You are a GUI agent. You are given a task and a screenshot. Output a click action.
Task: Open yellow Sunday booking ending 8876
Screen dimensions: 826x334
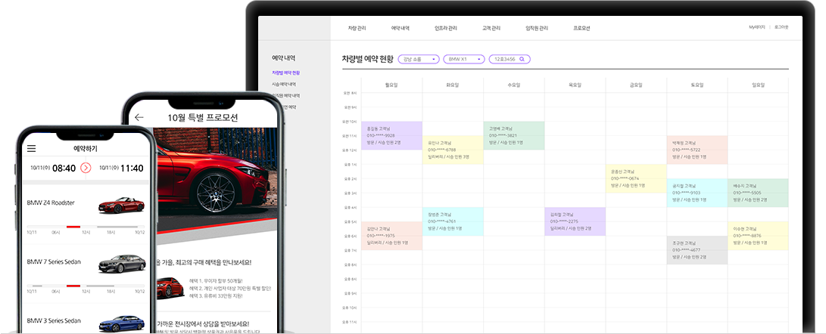(758, 236)
